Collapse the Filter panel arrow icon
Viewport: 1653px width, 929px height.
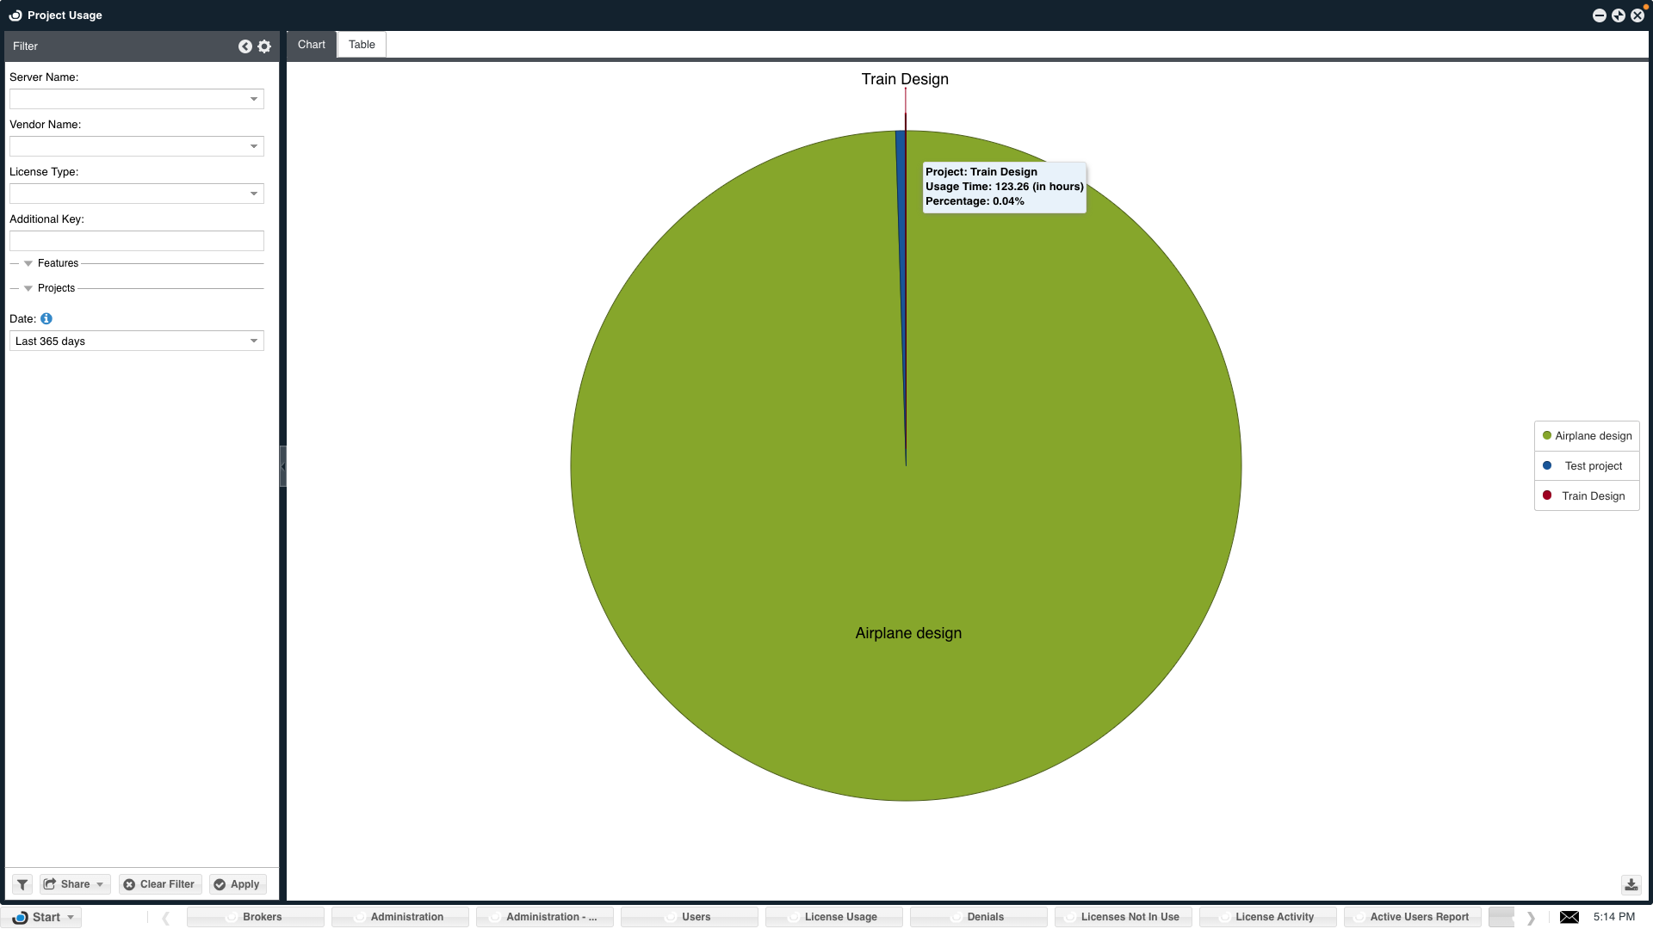245,46
